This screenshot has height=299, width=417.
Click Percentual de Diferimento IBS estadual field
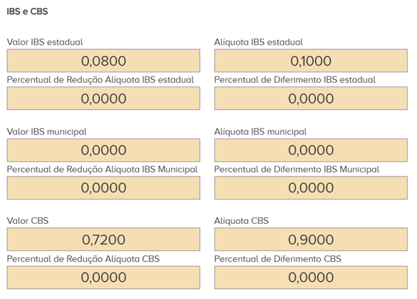pos(311,99)
